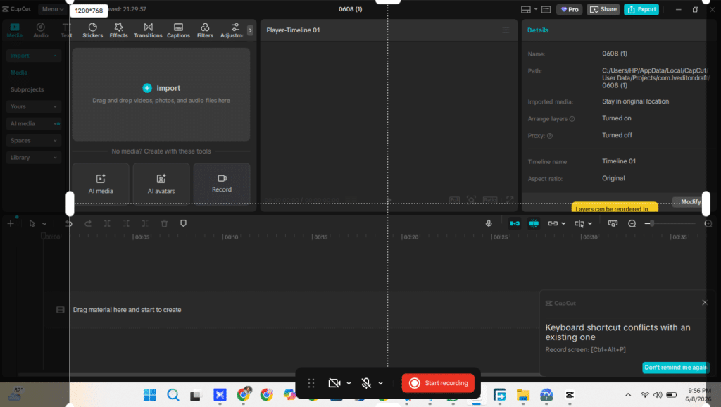Expand the Library section
The image size is (721, 407).
(34, 158)
